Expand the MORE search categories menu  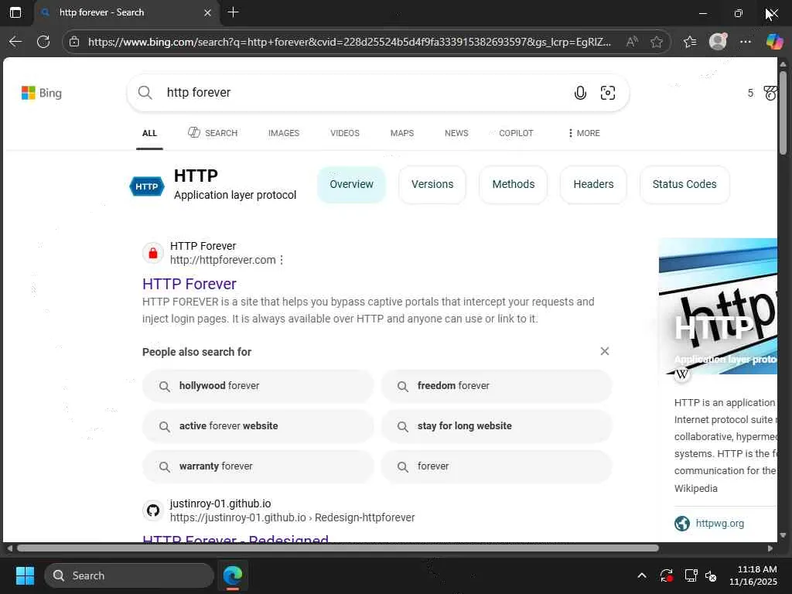click(x=584, y=133)
